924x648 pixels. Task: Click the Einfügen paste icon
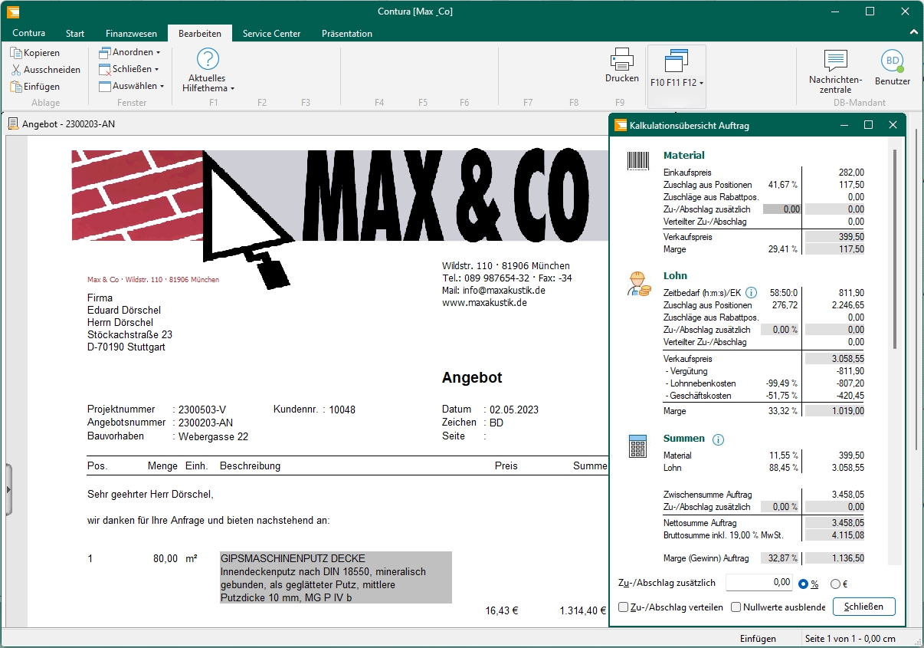pyautogui.click(x=16, y=87)
